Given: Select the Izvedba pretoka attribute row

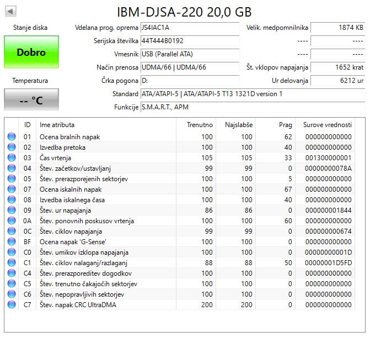Looking at the screenshot, I should 110,148.
